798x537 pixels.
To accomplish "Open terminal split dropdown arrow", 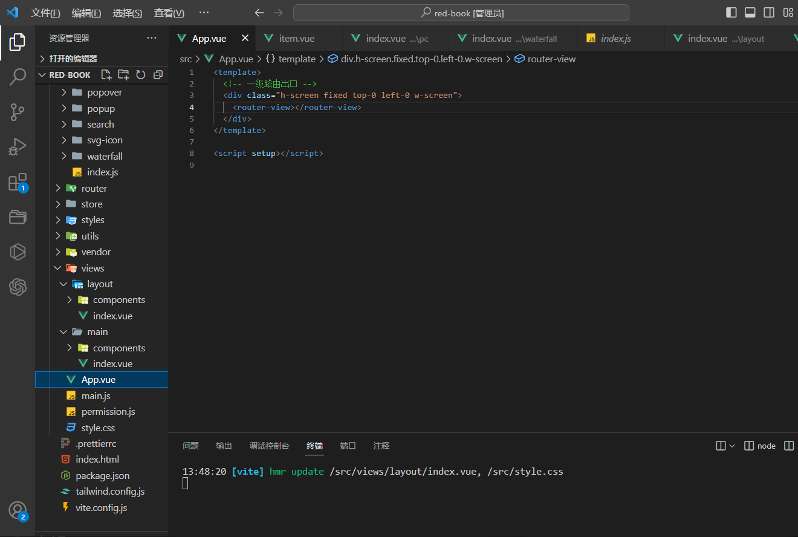I will (x=732, y=446).
